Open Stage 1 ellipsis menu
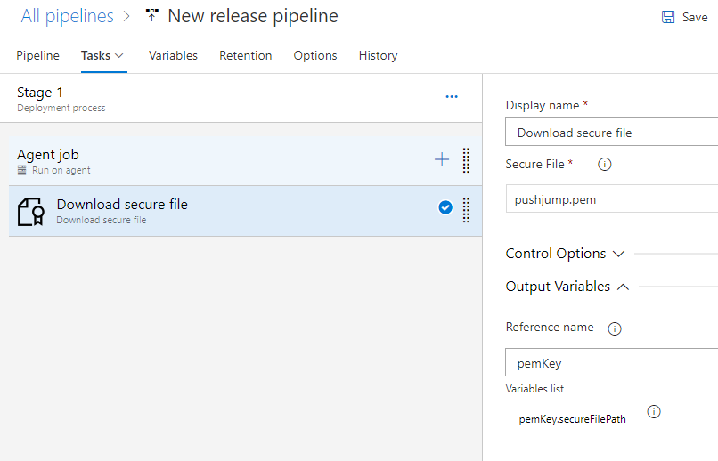This screenshot has width=718, height=461. pos(452,97)
